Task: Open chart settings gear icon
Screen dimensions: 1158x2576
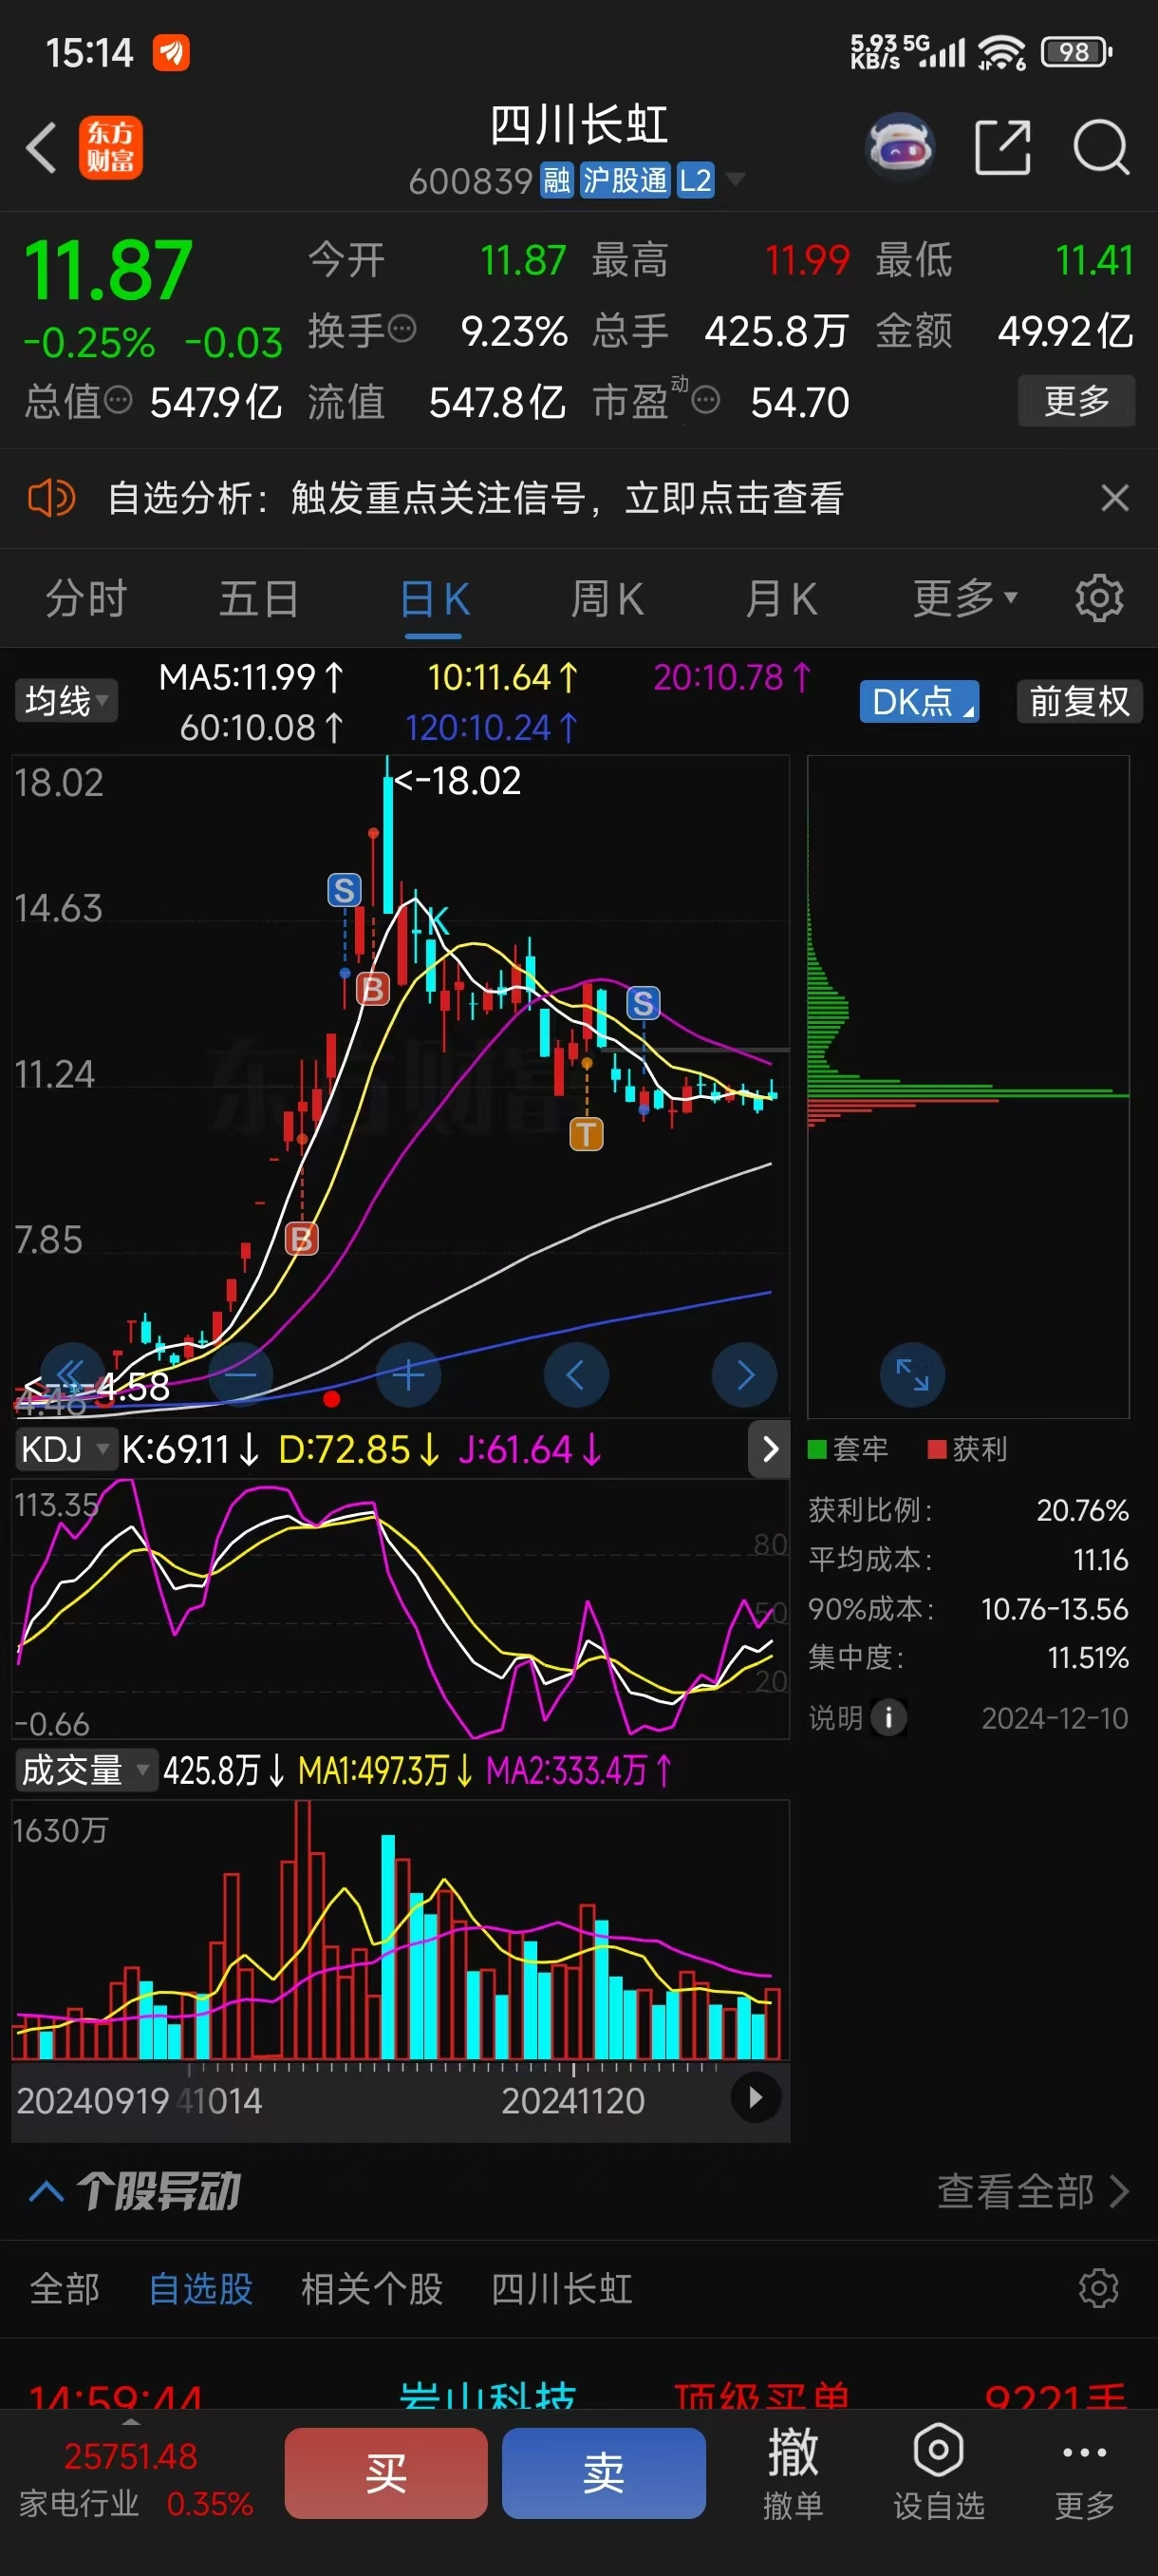Action: tap(1099, 598)
